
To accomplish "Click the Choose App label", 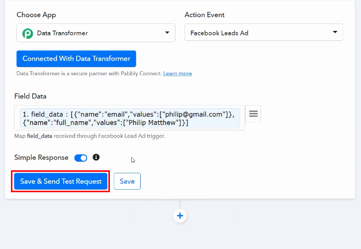I will [36, 15].
